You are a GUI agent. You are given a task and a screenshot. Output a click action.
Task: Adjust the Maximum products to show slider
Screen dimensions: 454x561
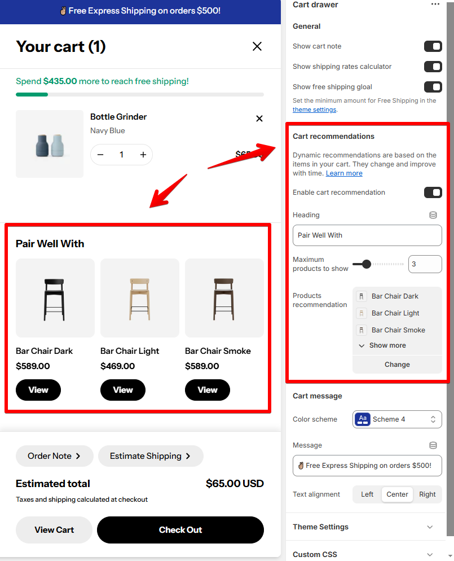tap(367, 264)
